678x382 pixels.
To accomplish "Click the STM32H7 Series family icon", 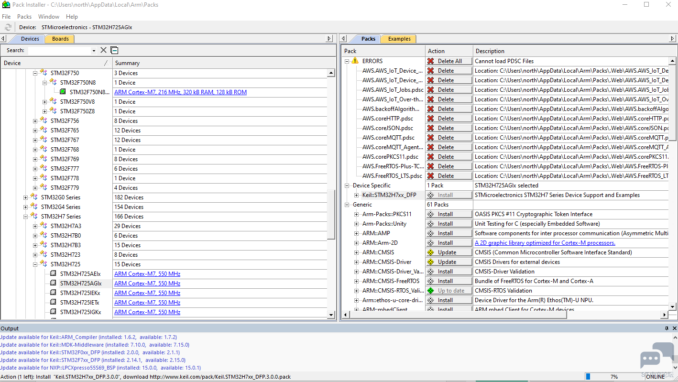I will tap(34, 216).
